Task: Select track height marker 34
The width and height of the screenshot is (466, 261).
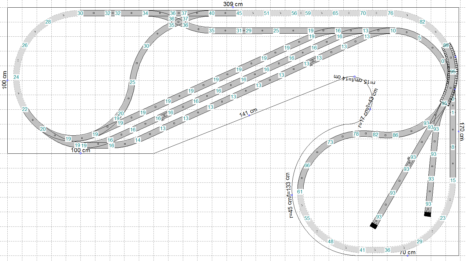Action: [145, 13]
